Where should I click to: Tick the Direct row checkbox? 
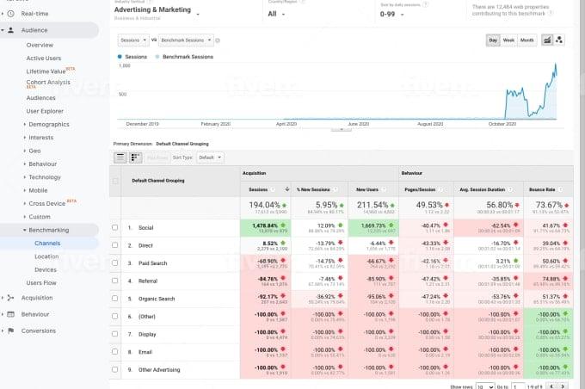point(115,245)
